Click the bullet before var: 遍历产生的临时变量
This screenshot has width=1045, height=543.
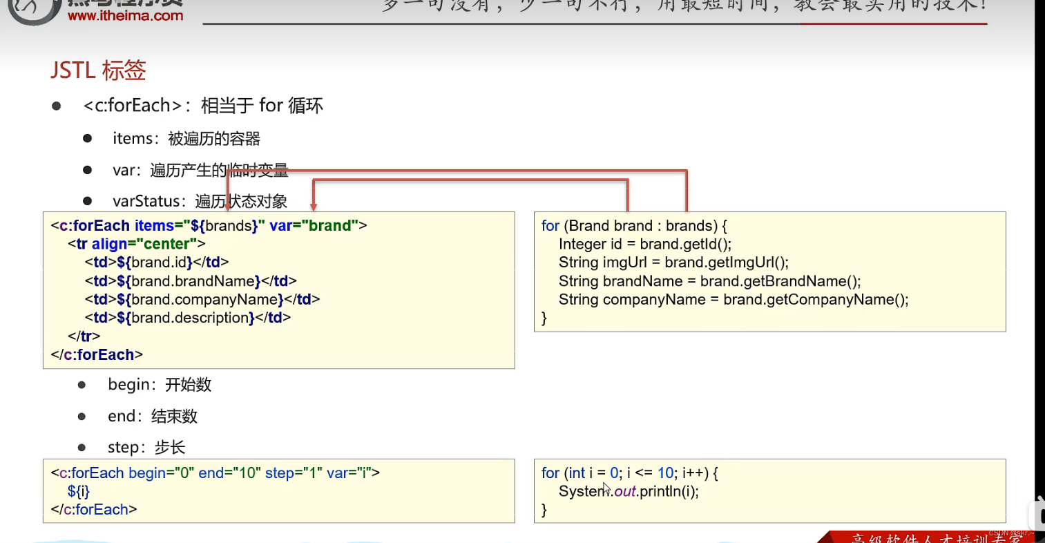[x=88, y=169]
